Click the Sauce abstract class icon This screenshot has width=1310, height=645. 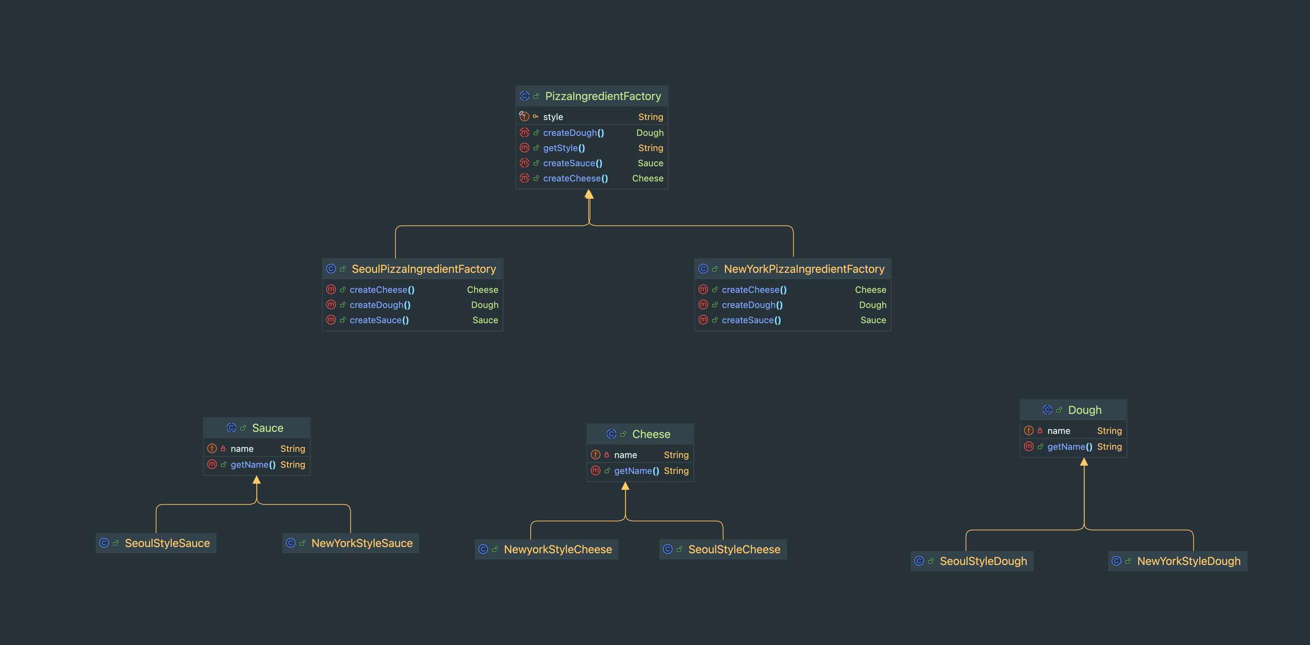[231, 428]
